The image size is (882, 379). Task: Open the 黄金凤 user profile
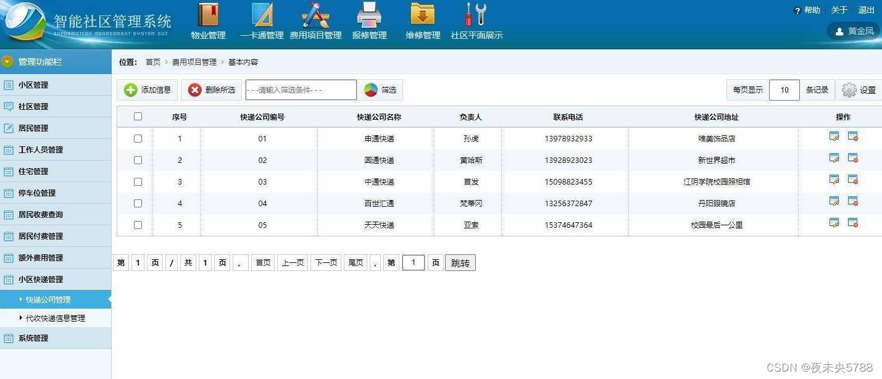point(854,31)
